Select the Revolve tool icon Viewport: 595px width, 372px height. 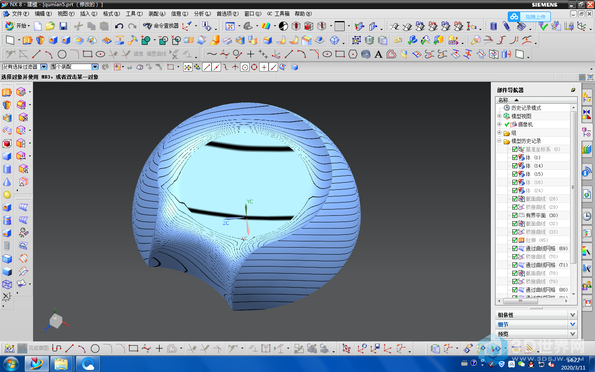tap(40, 41)
